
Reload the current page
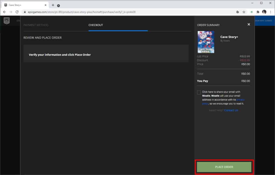(x=17, y=12)
